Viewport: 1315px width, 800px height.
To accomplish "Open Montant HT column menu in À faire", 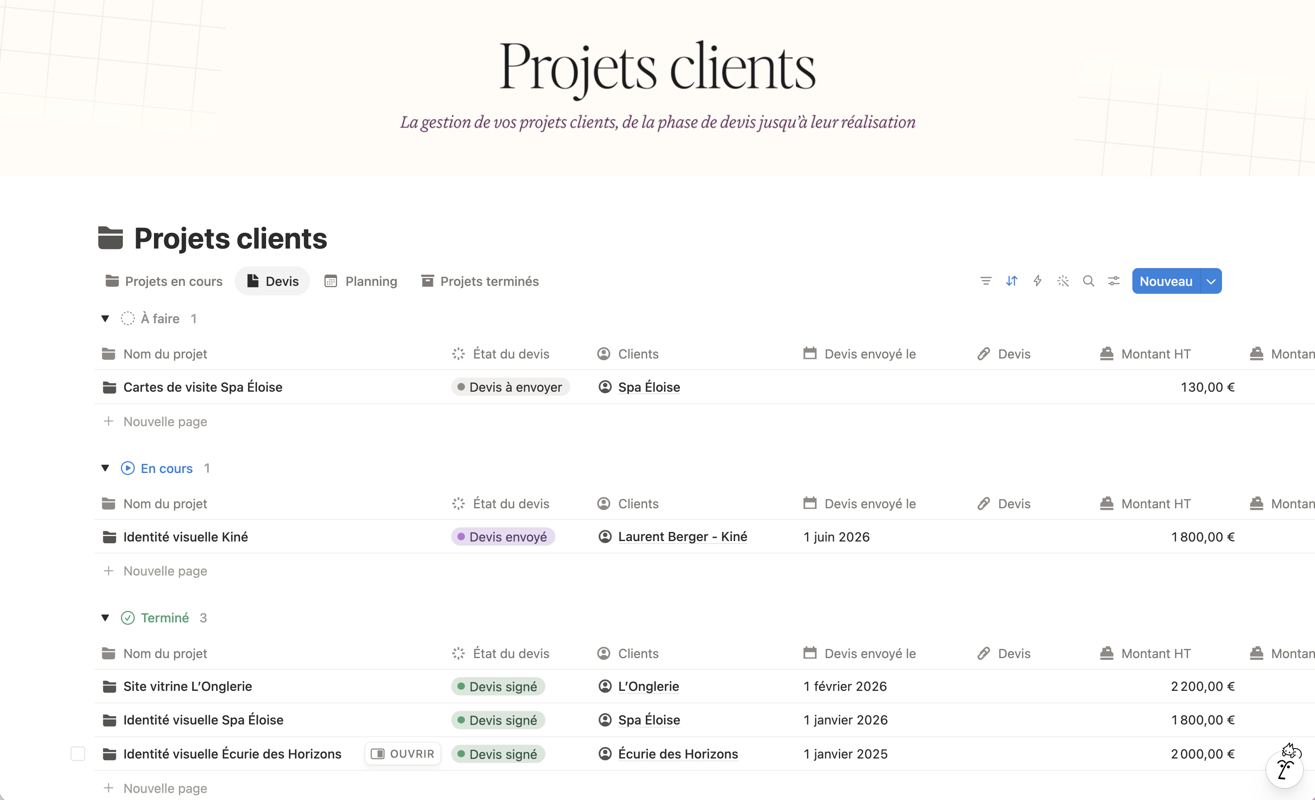I will click(1145, 354).
